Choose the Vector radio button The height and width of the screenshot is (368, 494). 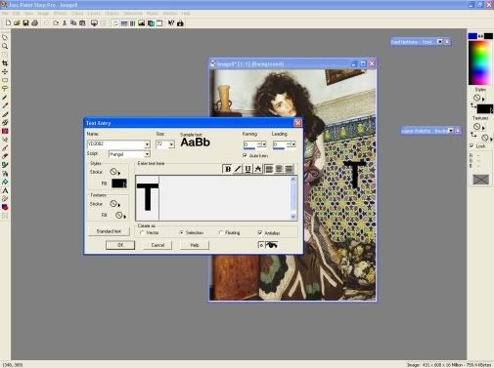pyautogui.click(x=142, y=232)
